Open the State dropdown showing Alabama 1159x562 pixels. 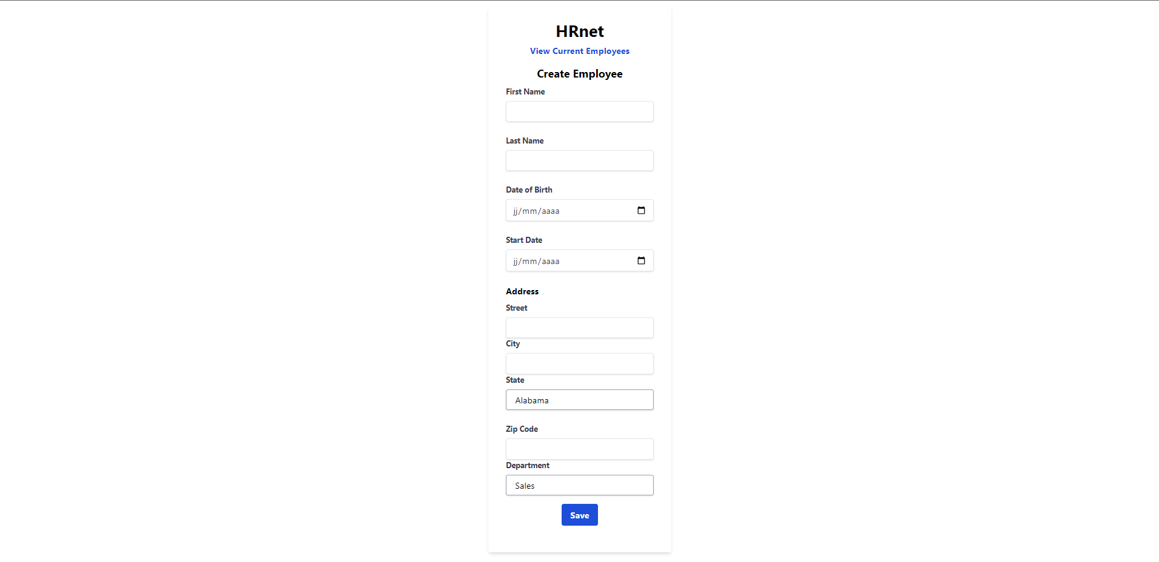click(579, 400)
